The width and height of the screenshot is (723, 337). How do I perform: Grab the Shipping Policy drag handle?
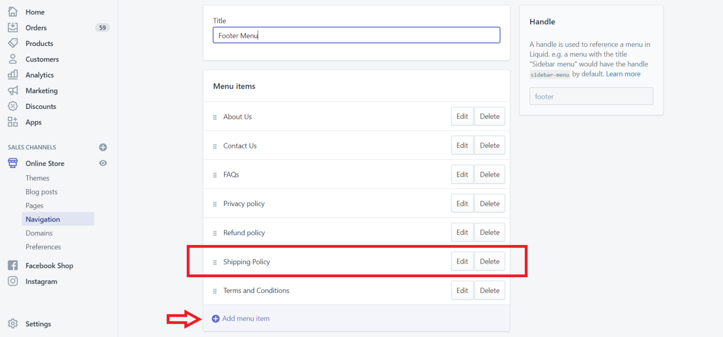click(215, 262)
